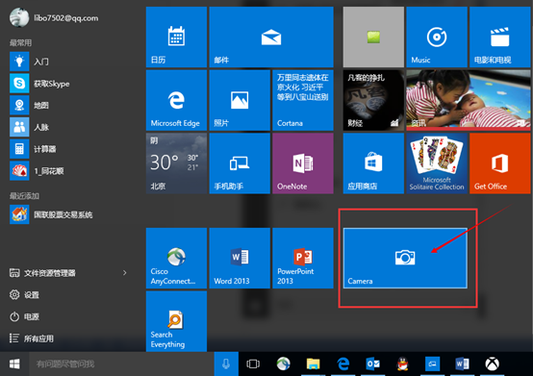533x376 pixels.
Task: Click the Power (电源) button
Action: pyautogui.click(x=24, y=316)
